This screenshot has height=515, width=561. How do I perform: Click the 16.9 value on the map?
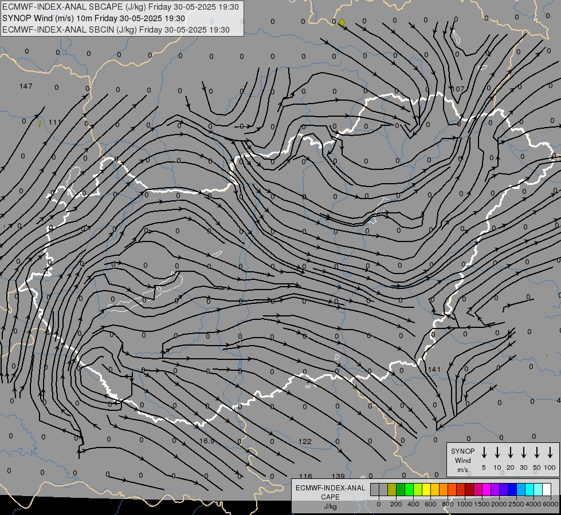coord(207,441)
